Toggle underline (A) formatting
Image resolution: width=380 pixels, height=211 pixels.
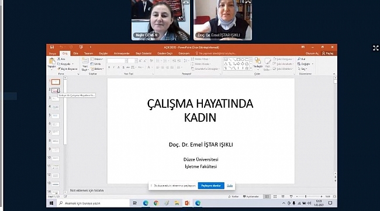pyautogui.click(x=119, y=67)
